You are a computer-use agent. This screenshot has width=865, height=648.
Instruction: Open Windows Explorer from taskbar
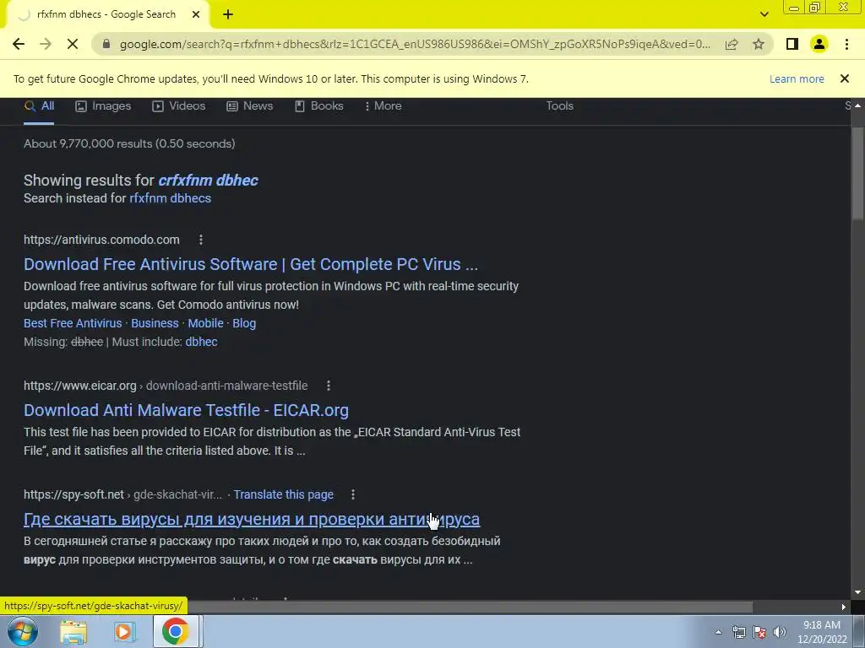(x=73, y=631)
